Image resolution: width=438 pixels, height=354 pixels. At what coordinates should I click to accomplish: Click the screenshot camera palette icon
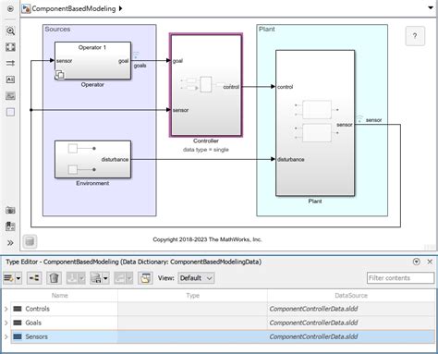[x=10, y=211]
